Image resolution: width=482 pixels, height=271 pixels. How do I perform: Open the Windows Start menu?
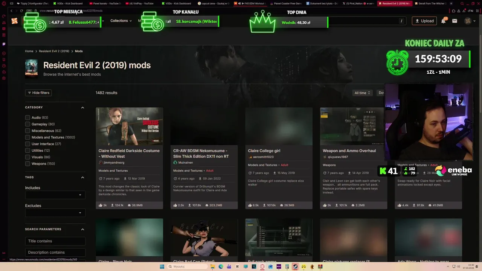162,266
